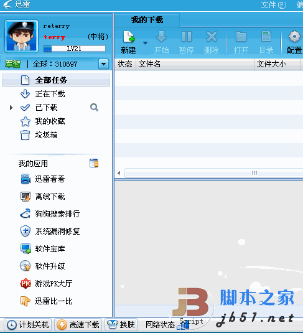Open the 文件(F) menu
Image resolution: width=303 pixels, height=333 pixels.
click(x=274, y=5)
